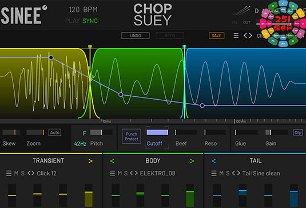This screenshot has width=306, height=208.
Task: Click the pitch envelope point in blue tail region
Action: click(x=202, y=105)
